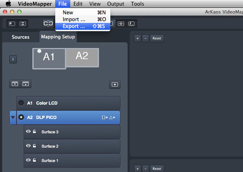Close the open File menu
Image resolution: width=243 pixels, height=172 pixels.
pos(63,4)
